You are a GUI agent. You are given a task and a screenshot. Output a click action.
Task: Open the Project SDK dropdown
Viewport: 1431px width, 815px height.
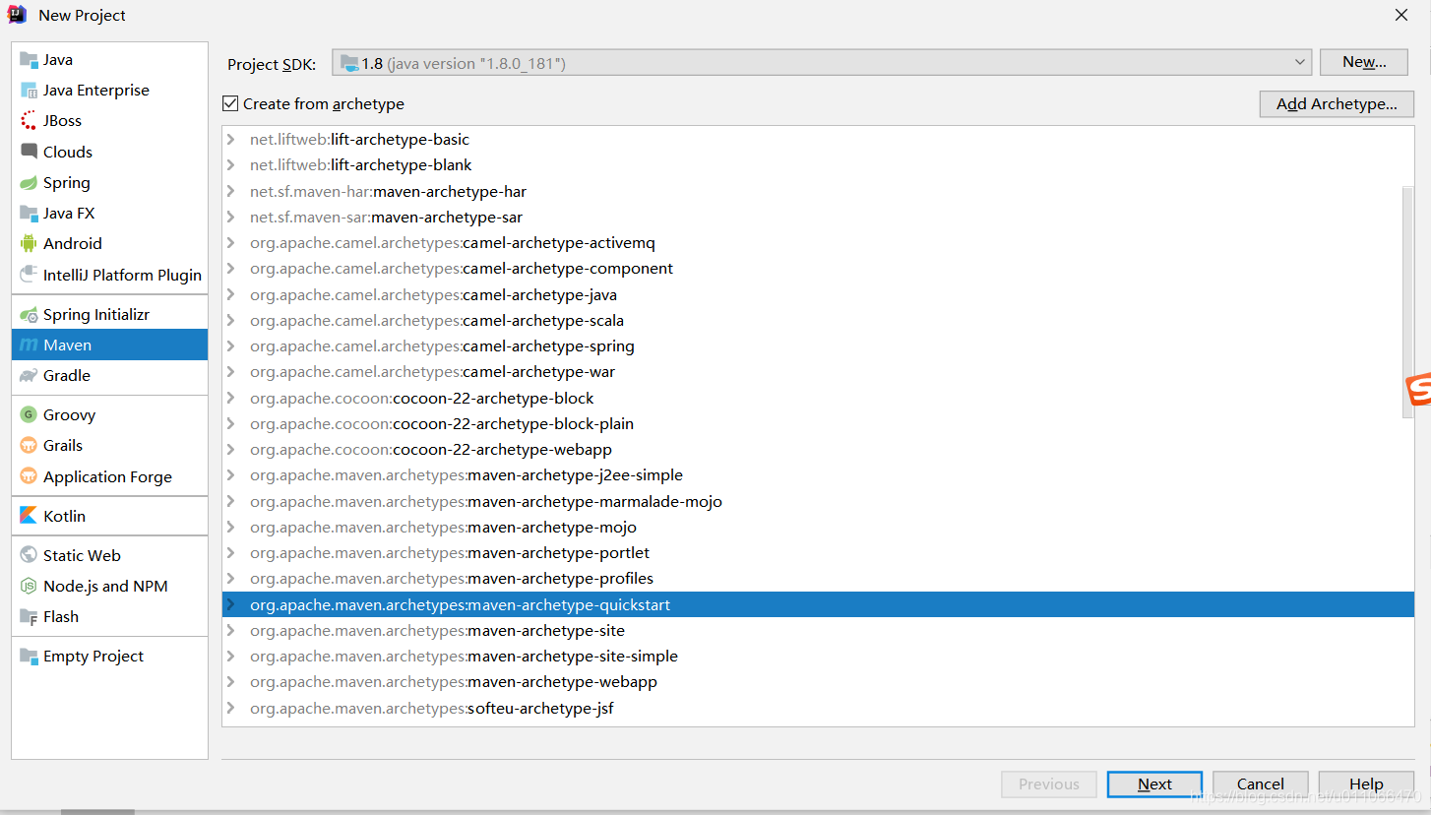[822, 63]
